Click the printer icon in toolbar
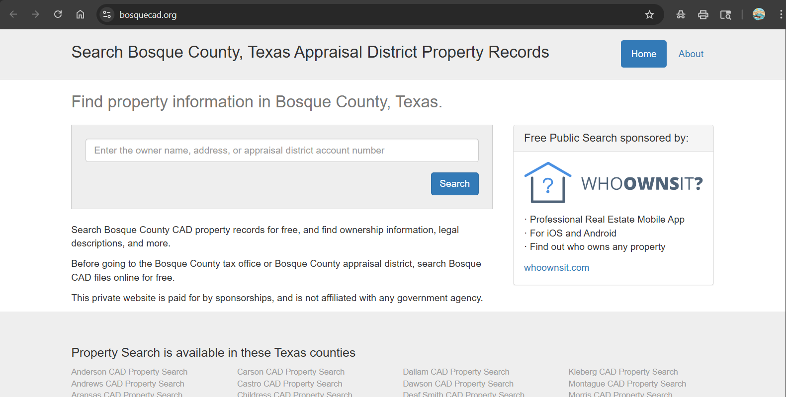The image size is (786, 397). [x=703, y=15]
